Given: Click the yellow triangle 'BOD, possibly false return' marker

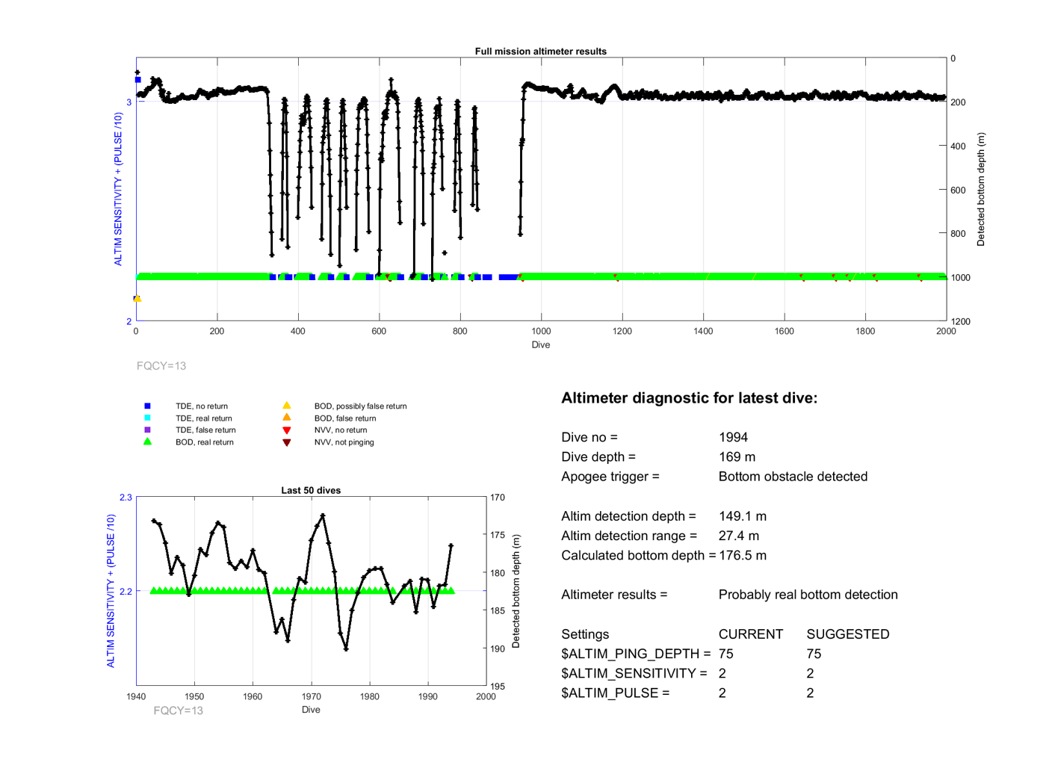Looking at the screenshot, I should 286,406.
